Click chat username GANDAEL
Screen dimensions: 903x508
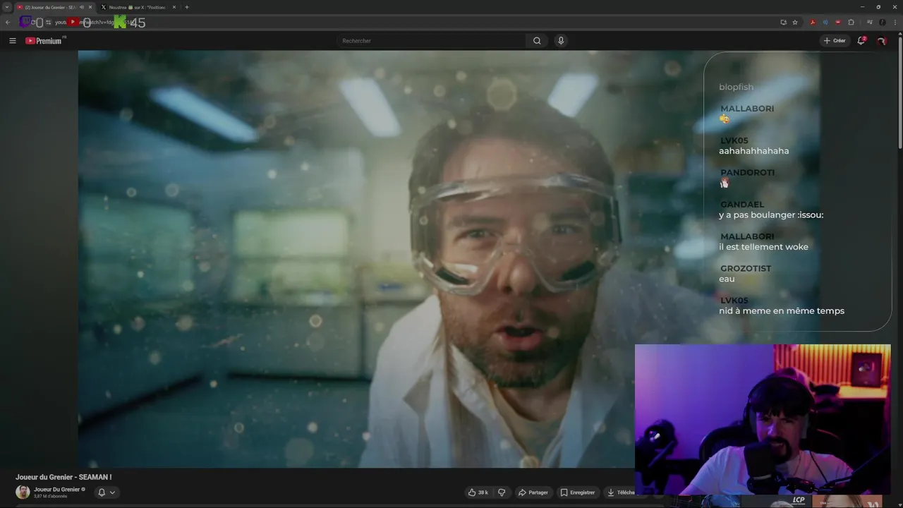coord(742,205)
